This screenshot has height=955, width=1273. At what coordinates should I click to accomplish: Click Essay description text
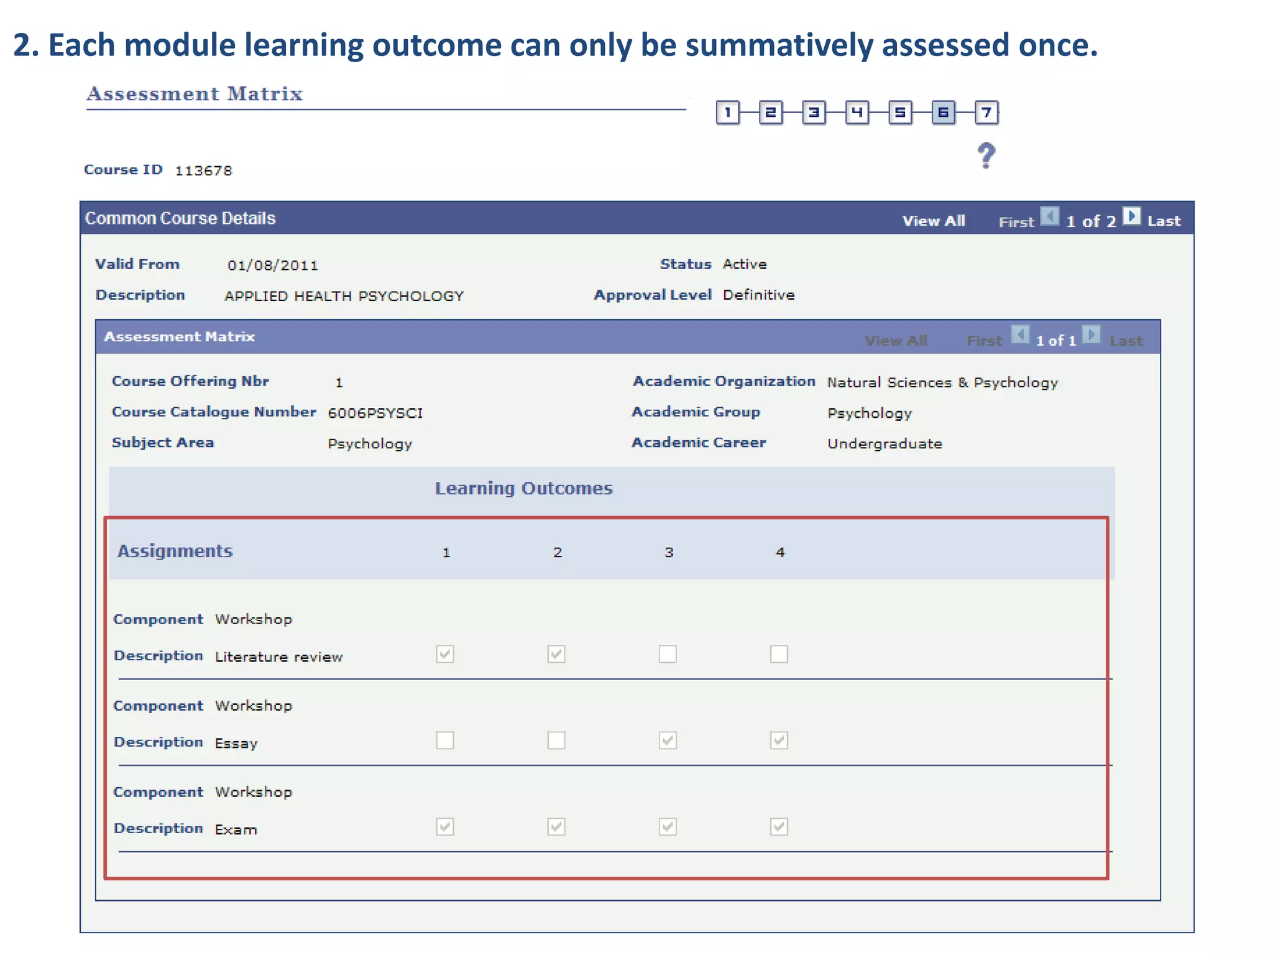point(236,744)
